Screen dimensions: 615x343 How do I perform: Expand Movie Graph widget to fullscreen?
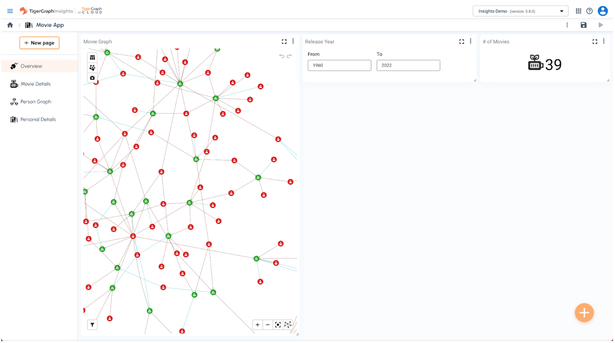point(284,42)
